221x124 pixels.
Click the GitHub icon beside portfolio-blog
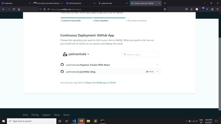62,72
